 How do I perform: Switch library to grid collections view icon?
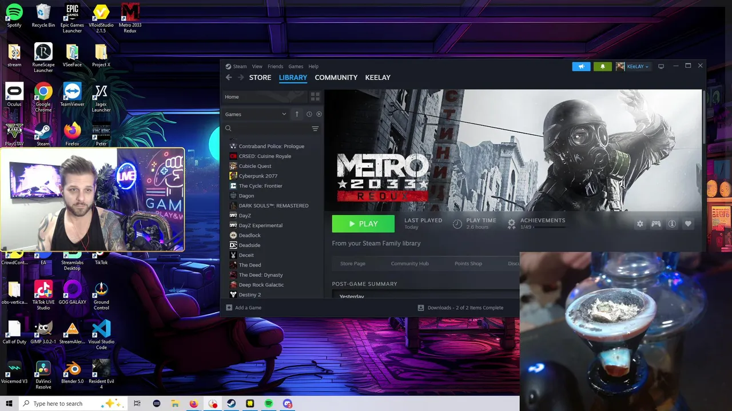(315, 97)
